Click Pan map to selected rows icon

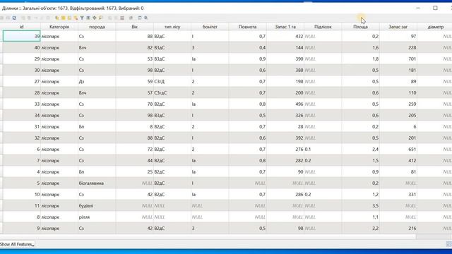(94, 18)
